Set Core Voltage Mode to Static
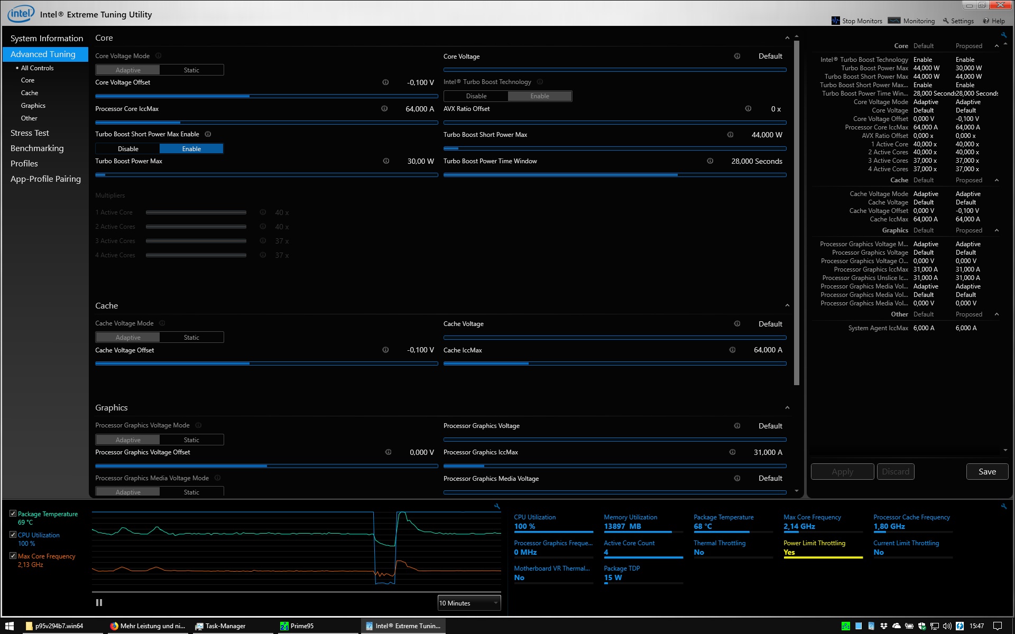This screenshot has width=1015, height=634. point(191,70)
